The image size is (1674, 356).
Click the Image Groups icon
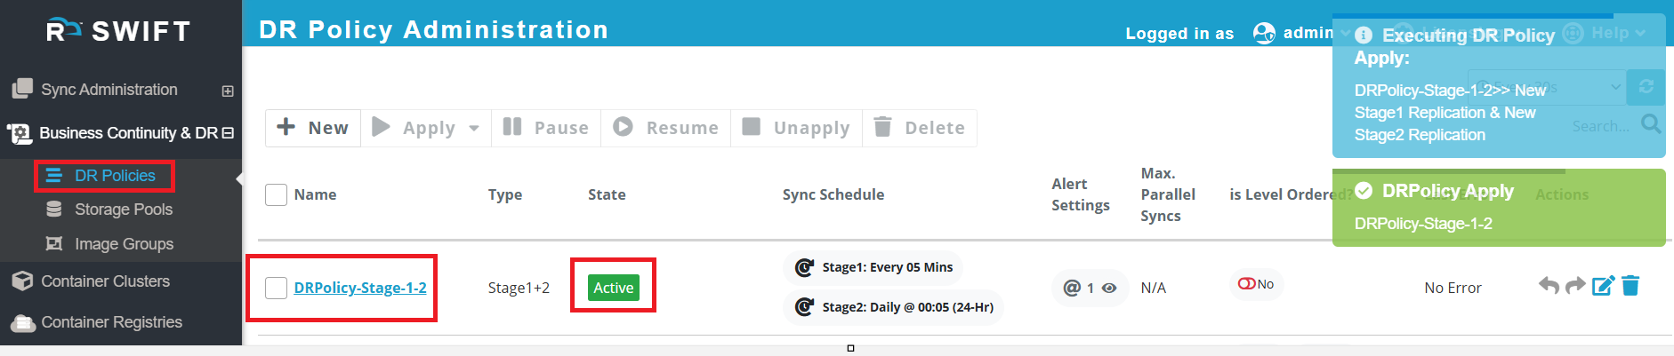pyautogui.click(x=54, y=243)
